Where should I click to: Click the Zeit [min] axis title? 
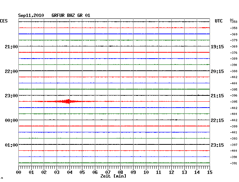[x=113, y=176]
